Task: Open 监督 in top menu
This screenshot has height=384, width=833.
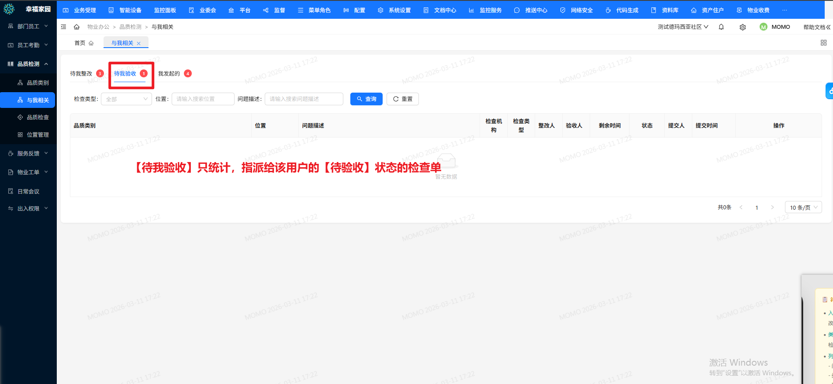Action: pos(274,10)
